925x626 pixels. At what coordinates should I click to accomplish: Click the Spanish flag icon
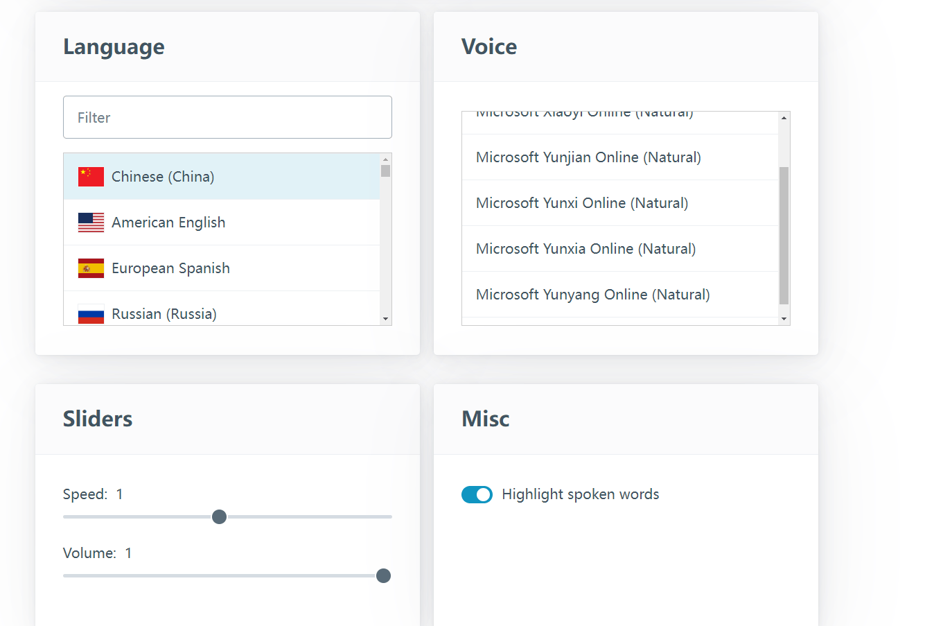(x=91, y=268)
